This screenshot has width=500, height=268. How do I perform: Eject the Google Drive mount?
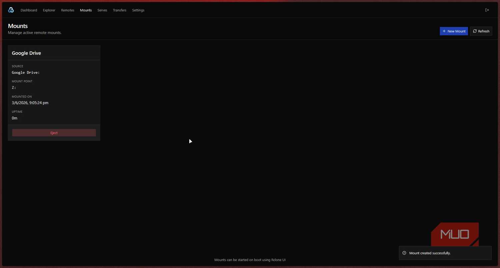click(x=54, y=133)
